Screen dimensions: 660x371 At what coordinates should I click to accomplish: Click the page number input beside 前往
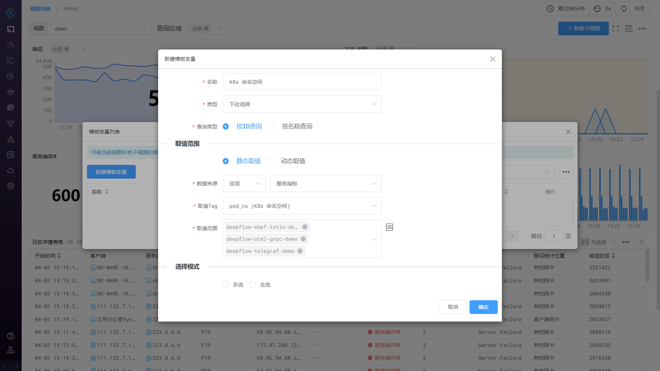(x=553, y=236)
